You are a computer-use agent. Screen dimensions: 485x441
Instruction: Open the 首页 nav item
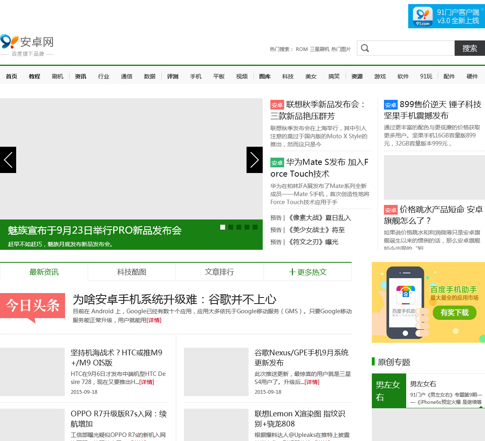pyautogui.click(x=11, y=76)
